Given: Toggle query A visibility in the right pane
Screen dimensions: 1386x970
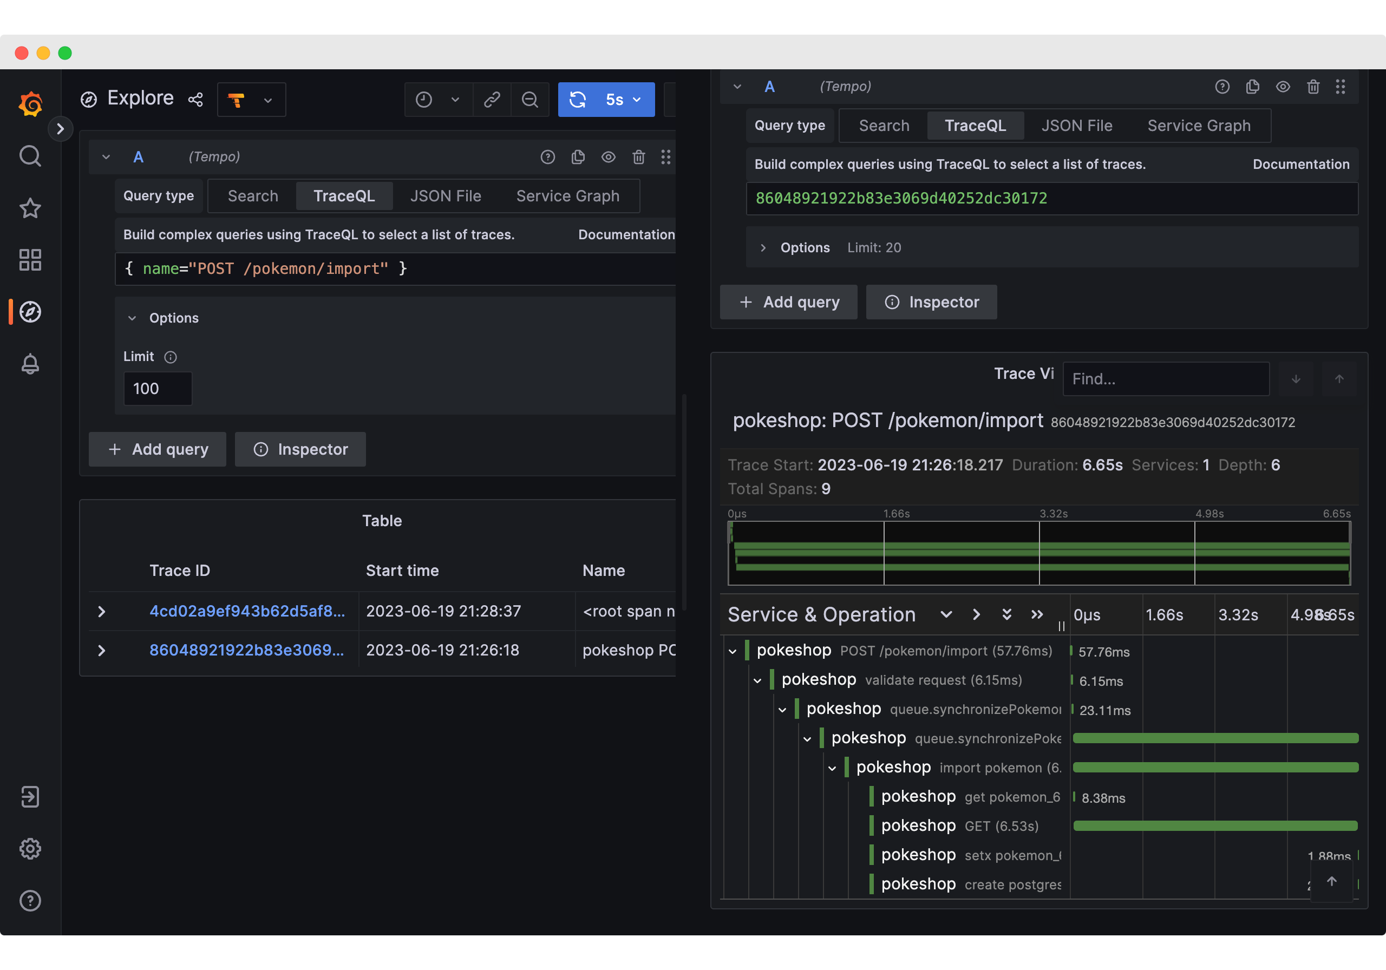Looking at the screenshot, I should click(1283, 87).
